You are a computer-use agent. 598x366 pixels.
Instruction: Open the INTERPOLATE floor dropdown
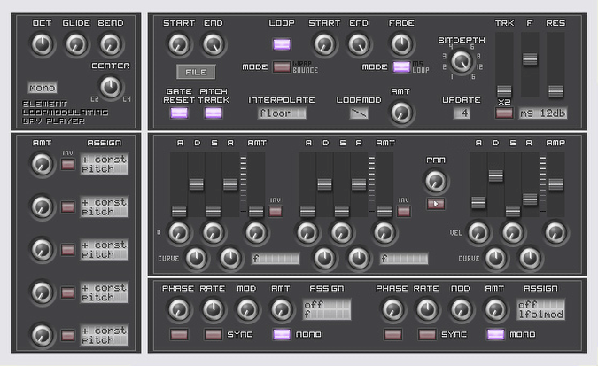pyautogui.click(x=282, y=113)
